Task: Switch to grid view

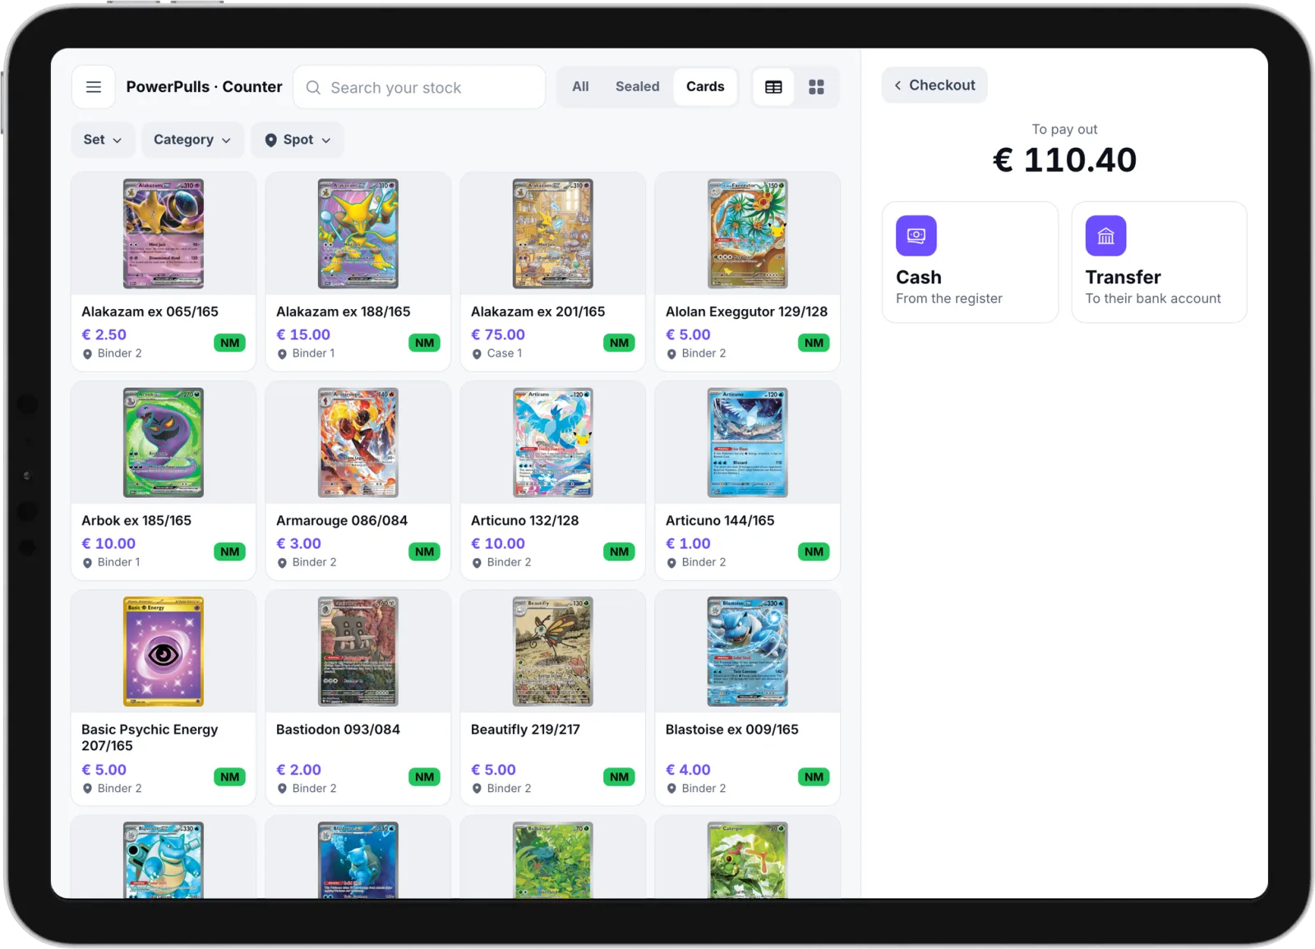Action: 816,87
